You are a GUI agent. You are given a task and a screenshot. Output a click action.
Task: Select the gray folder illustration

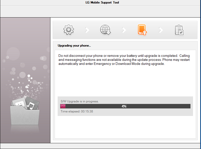pos(25,116)
